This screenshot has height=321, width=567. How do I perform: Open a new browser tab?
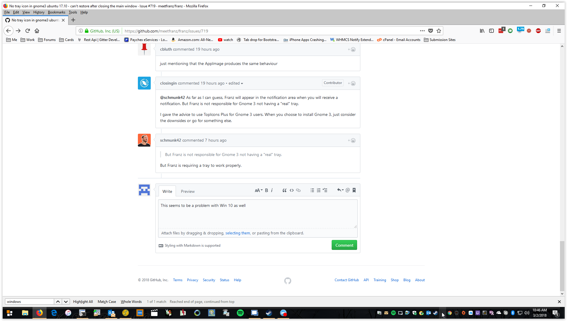(x=73, y=20)
